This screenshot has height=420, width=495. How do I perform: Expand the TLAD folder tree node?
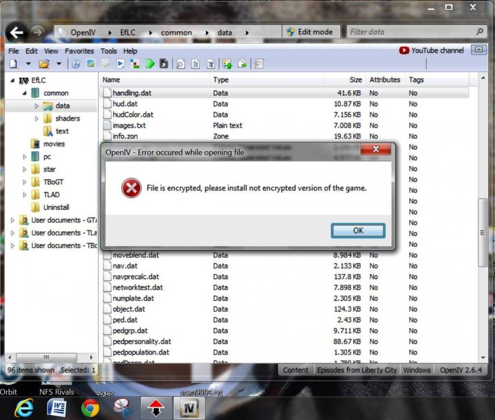25,195
